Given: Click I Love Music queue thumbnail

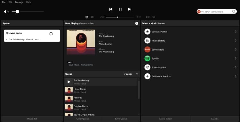Looking at the screenshot, I should click(x=69, y=90).
